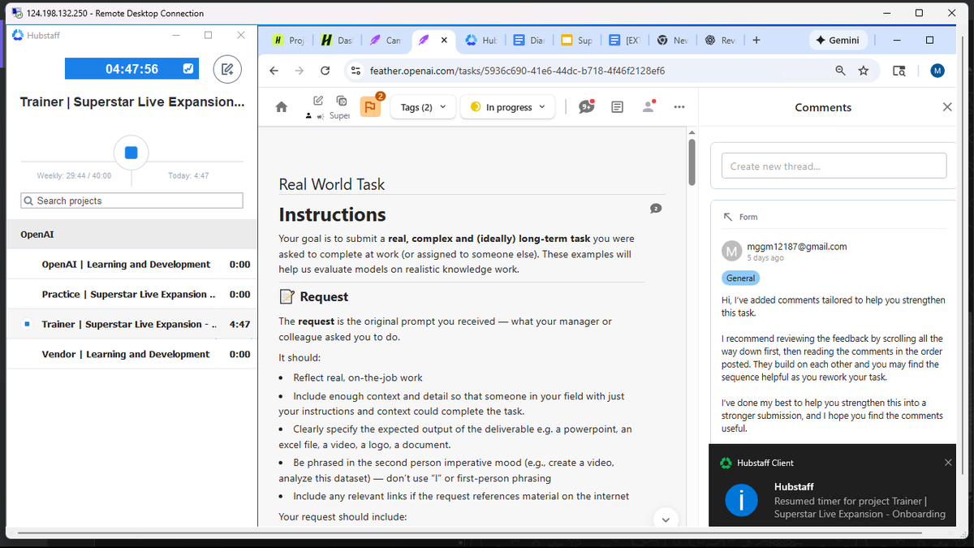
Task: Stop the Hubstaff timer
Action: [131, 153]
